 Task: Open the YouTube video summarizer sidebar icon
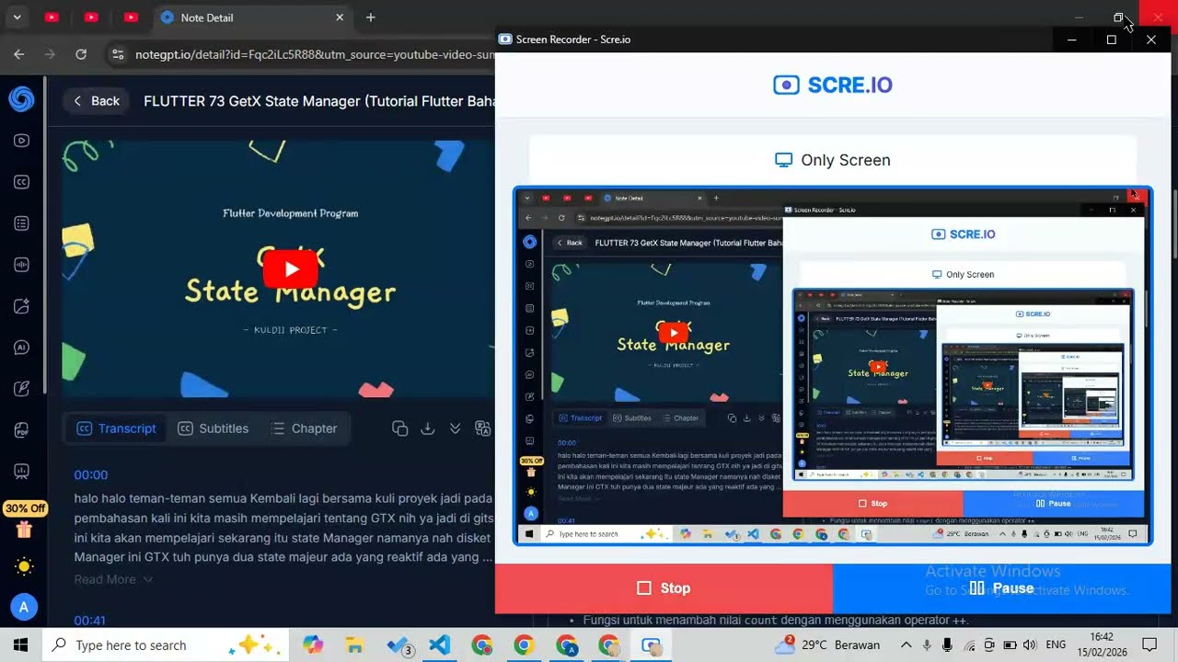[21, 141]
